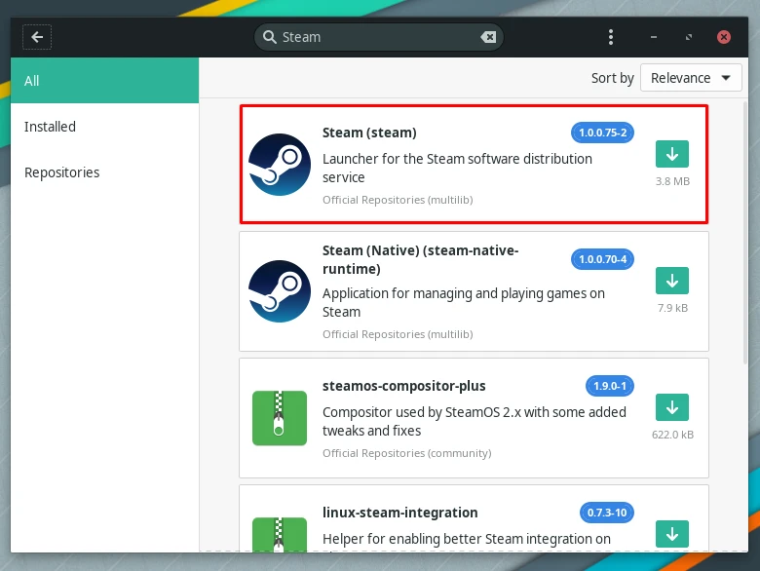Open the Steam (Native) package title
Screen dimensions: 760x571
pyautogui.click(x=420, y=259)
